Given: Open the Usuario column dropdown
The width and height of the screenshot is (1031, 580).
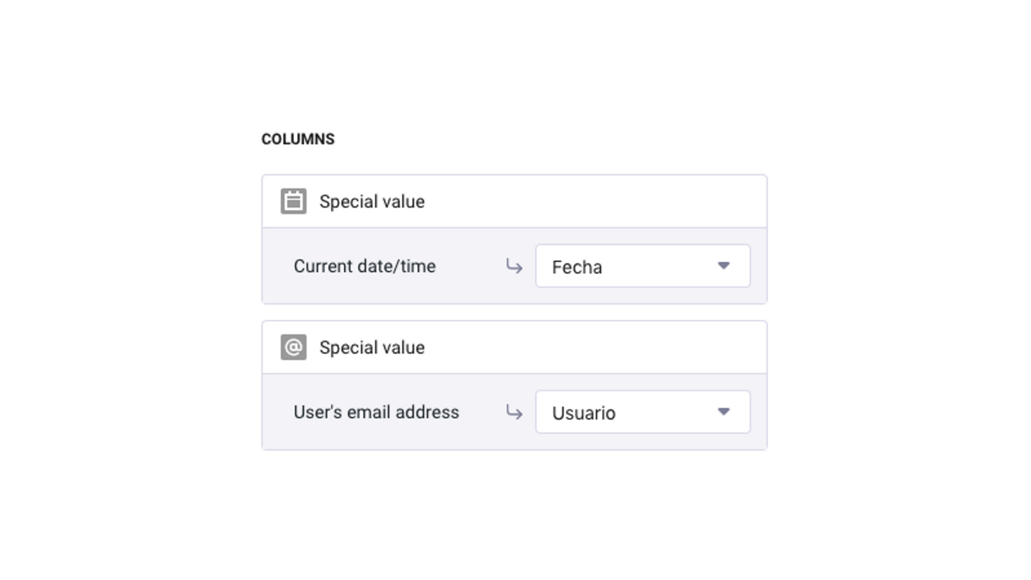Looking at the screenshot, I should click(x=643, y=412).
